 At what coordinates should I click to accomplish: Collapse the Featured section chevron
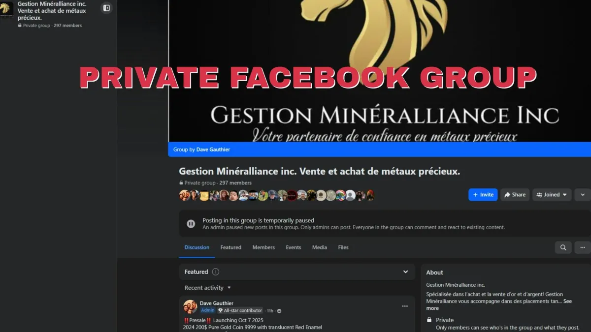[405, 272]
